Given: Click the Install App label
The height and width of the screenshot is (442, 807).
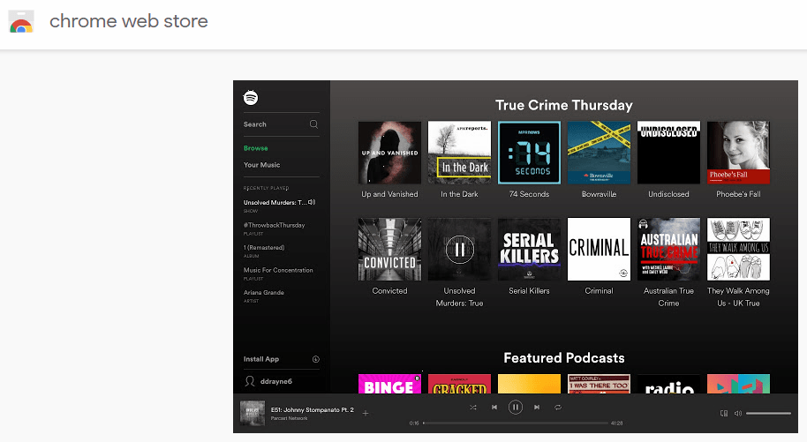Looking at the screenshot, I should 261,359.
